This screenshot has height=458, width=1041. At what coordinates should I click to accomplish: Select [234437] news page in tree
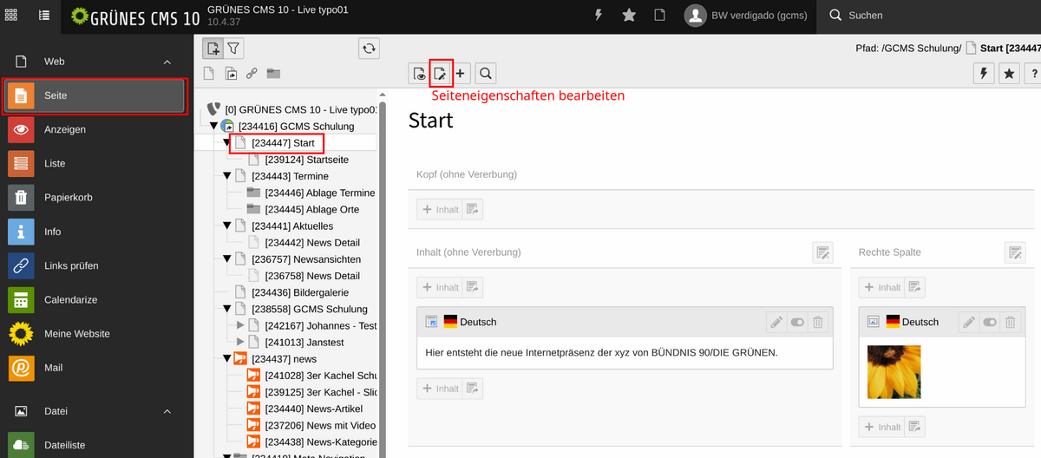(x=284, y=359)
